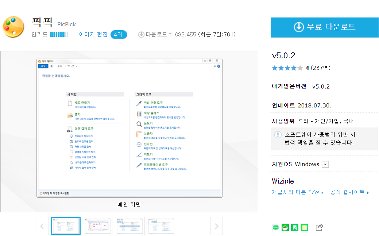Click the exclamation warning icon
379x236 pixels.
point(278,135)
